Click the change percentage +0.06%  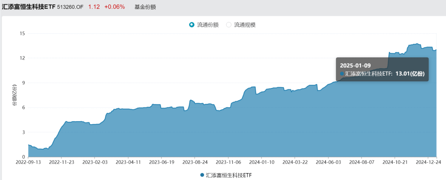tap(115, 7)
